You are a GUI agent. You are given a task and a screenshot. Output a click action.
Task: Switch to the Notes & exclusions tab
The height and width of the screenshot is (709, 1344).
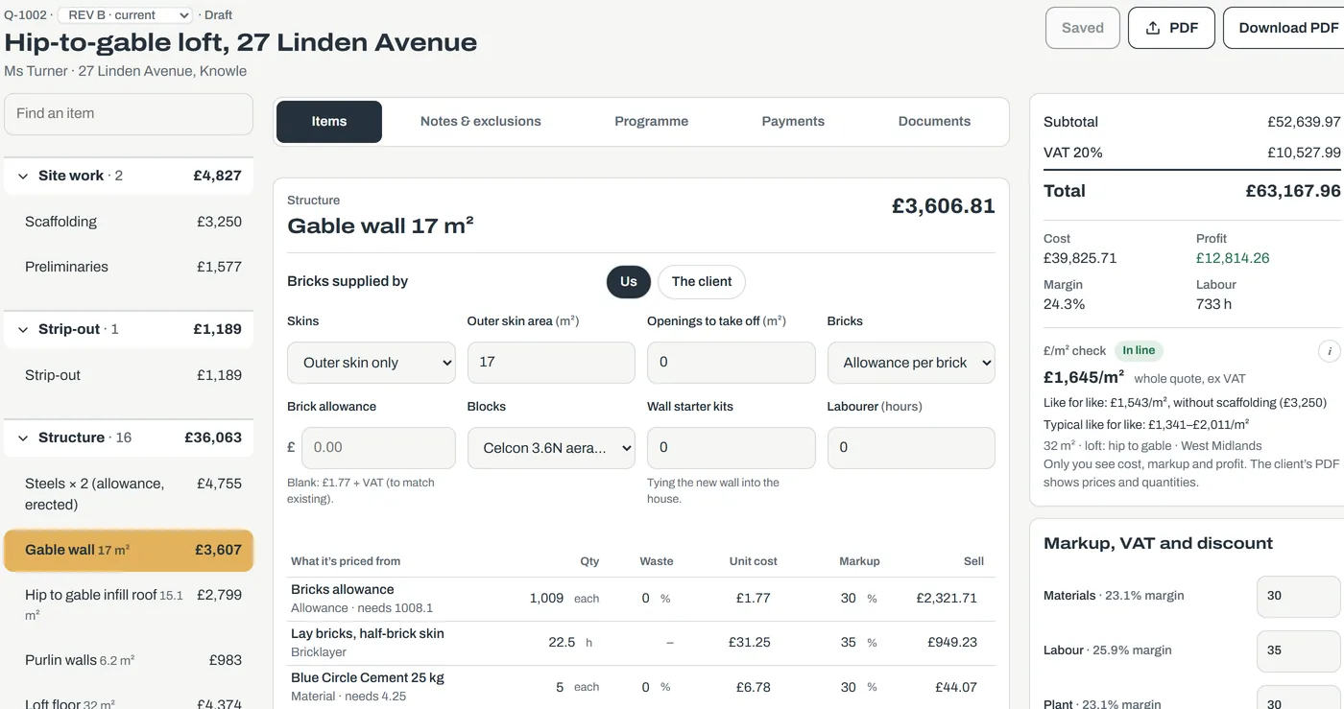pyautogui.click(x=481, y=122)
